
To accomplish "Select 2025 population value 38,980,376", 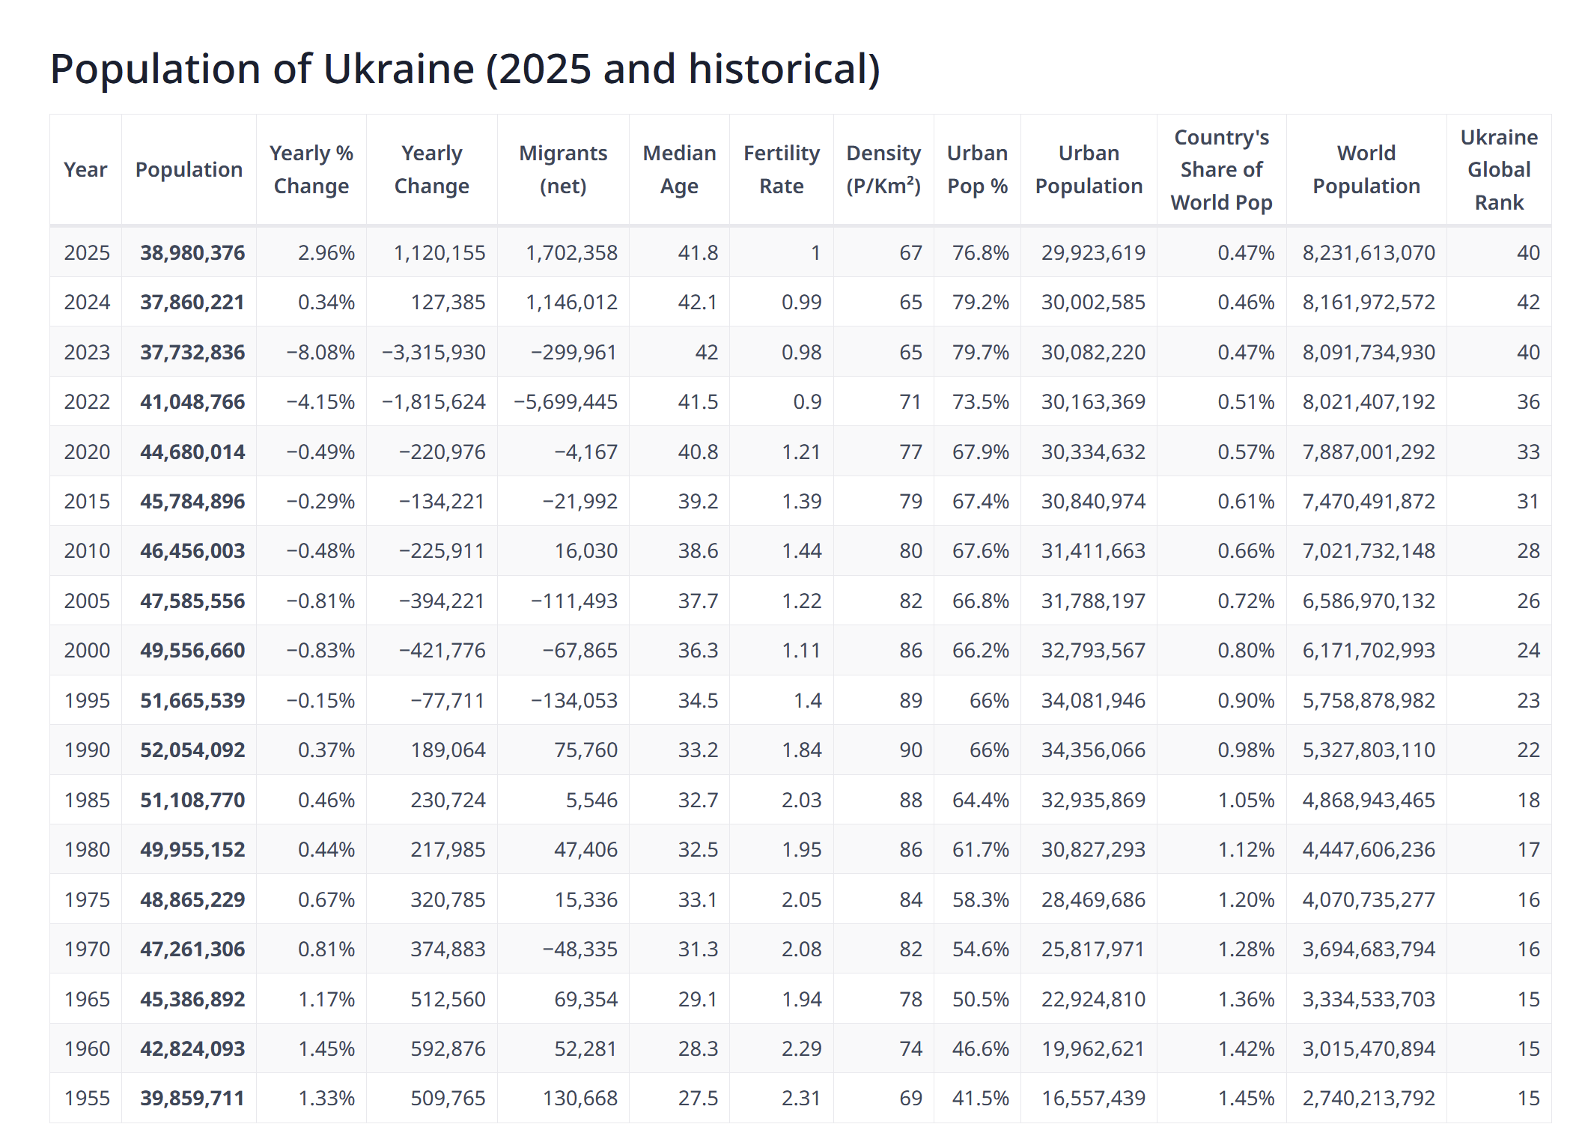I will tap(192, 253).
